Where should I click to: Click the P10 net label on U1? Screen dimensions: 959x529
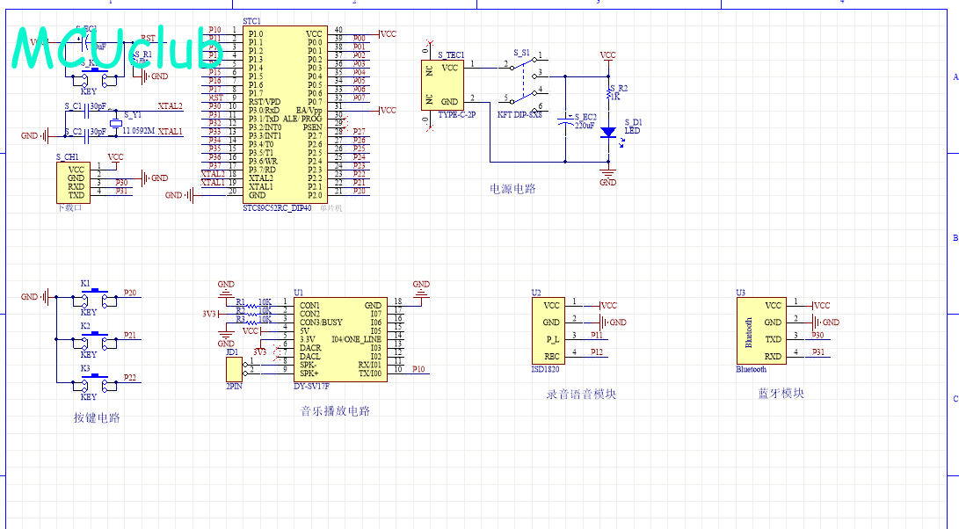419,370
